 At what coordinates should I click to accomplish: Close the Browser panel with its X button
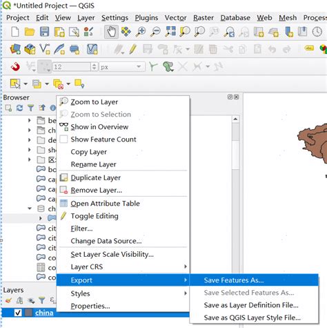pos(236,97)
